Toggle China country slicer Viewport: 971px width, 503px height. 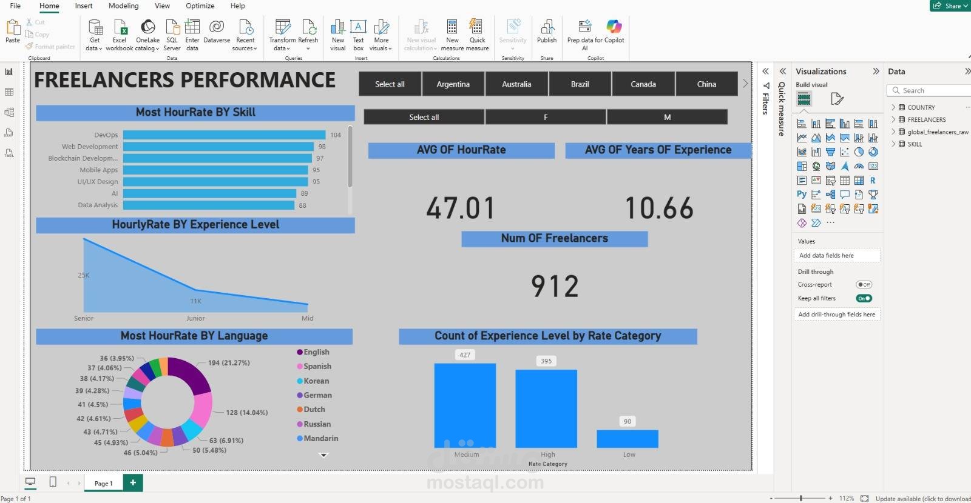click(x=706, y=84)
